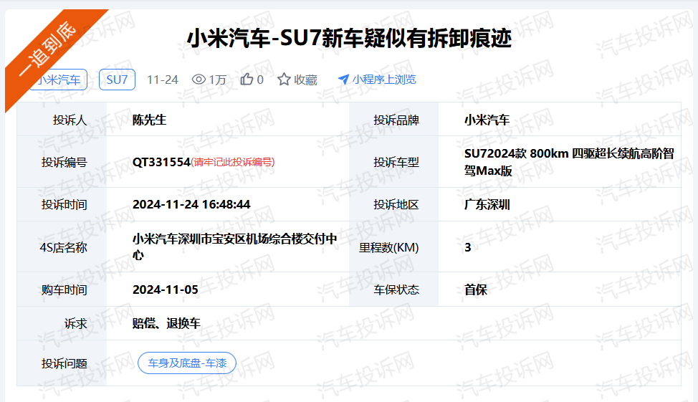The width and height of the screenshot is (698, 402).
Task: Click the like count 0
Action: [x=260, y=80]
